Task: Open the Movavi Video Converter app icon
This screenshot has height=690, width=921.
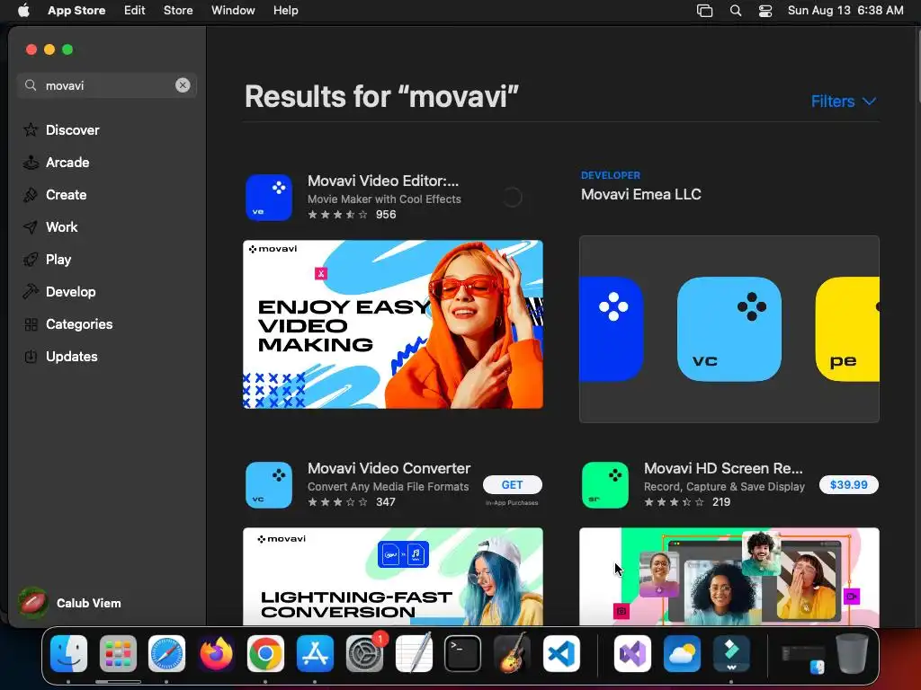Action: tap(269, 485)
